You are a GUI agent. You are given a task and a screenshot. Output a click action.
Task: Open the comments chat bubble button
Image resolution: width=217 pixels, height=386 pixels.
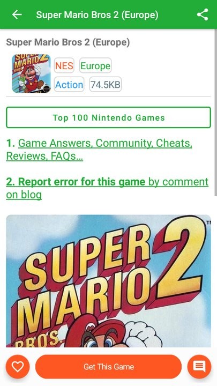(x=199, y=367)
